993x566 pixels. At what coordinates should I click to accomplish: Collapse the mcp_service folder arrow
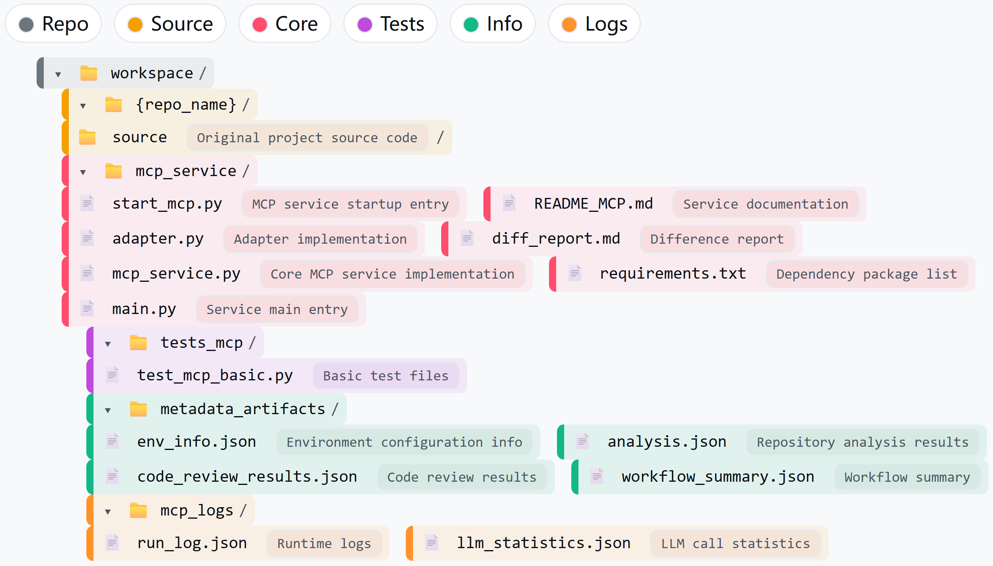(83, 172)
